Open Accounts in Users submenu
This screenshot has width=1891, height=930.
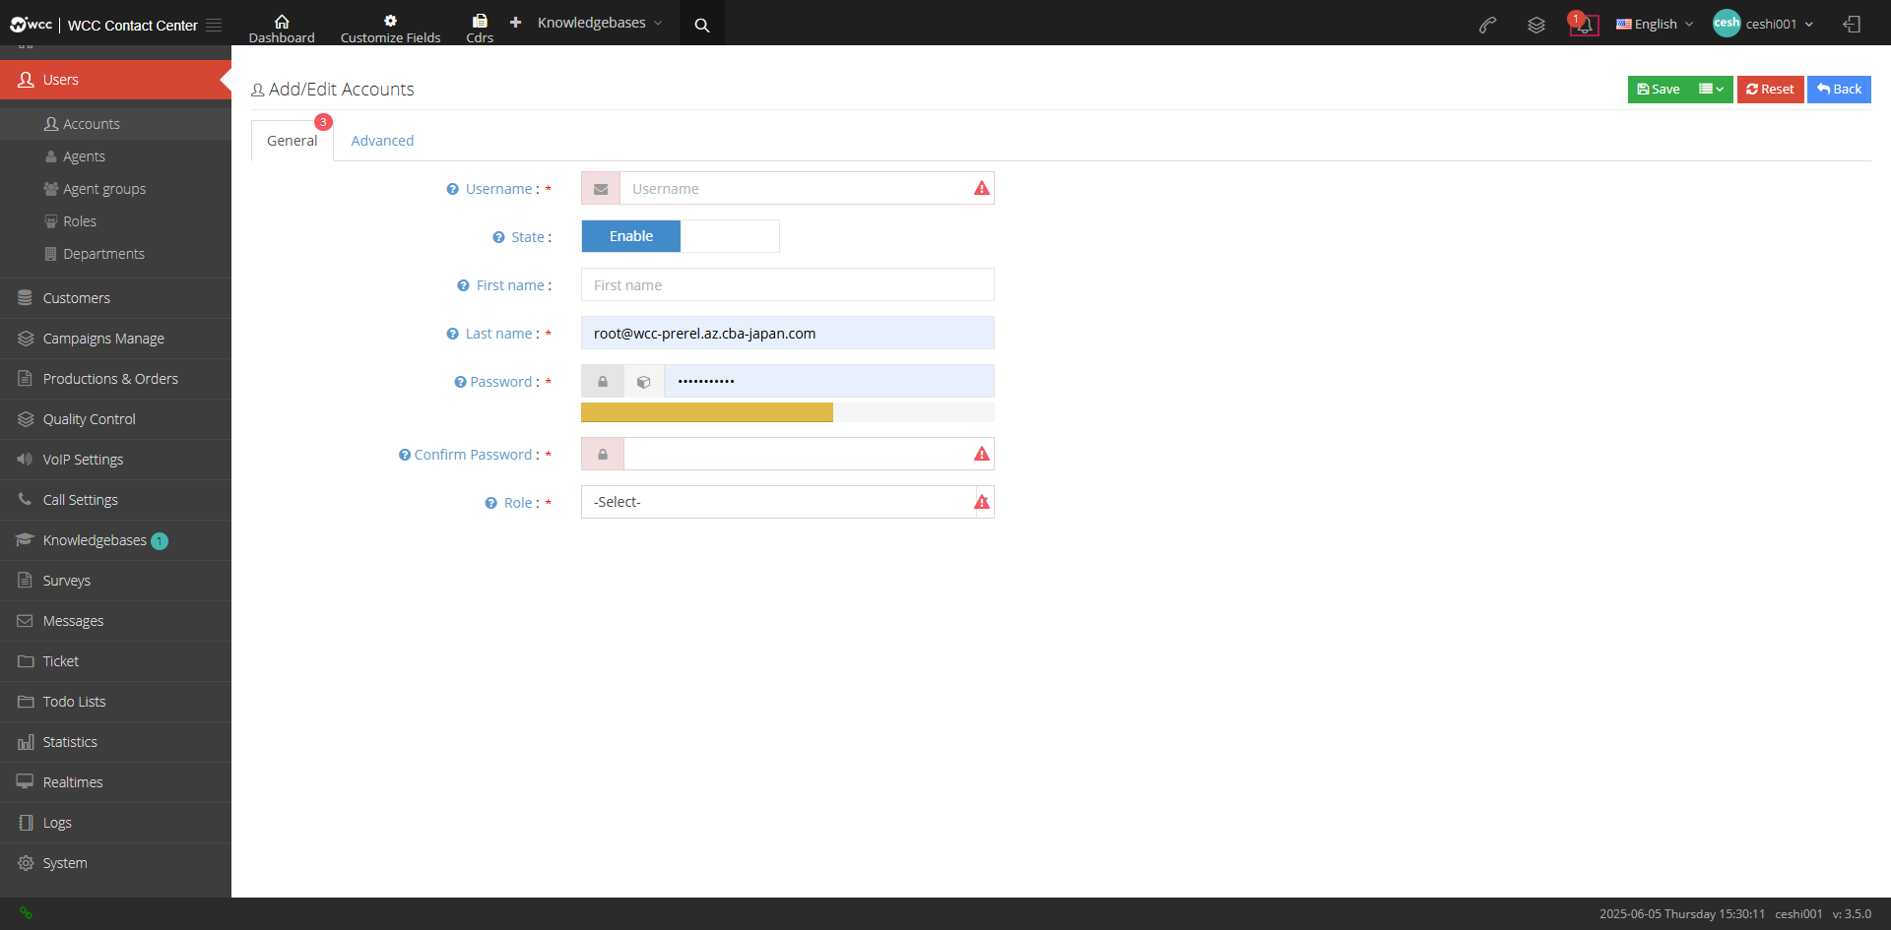(x=115, y=124)
